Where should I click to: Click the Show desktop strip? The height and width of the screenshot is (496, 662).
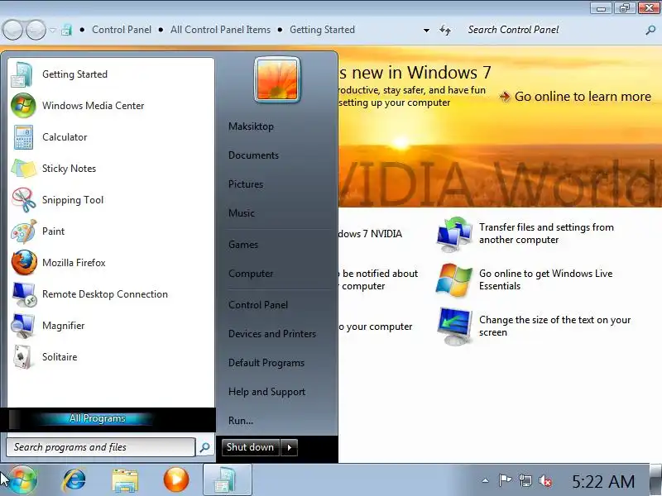pyautogui.click(x=655, y=480)
